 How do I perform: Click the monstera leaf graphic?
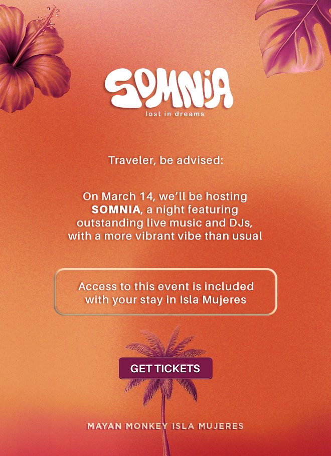click(296, 35)
